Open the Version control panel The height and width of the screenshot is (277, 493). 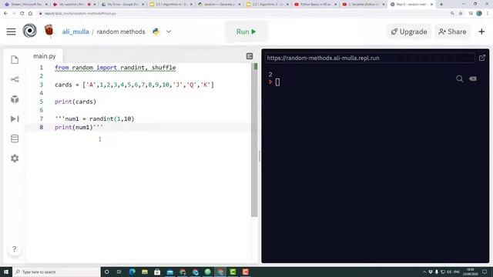click(15, 79)
